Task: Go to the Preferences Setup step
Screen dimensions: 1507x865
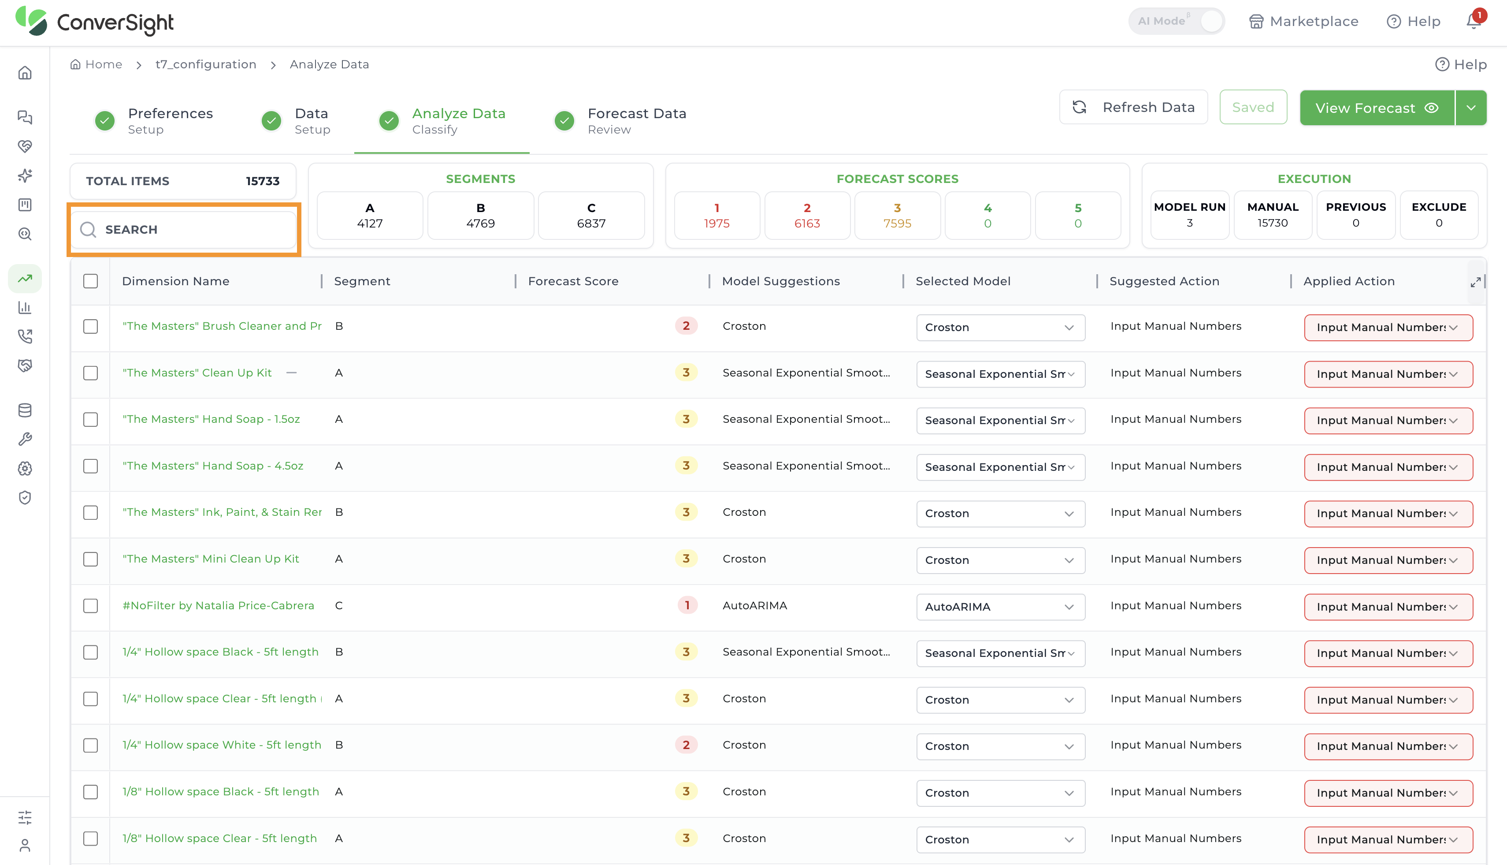Action: coord(154,121)
